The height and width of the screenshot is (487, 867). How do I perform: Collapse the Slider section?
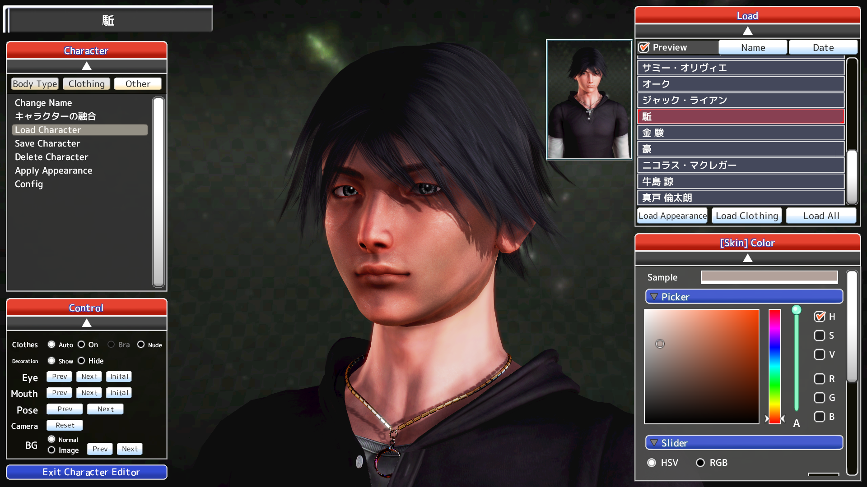point(654,443)
